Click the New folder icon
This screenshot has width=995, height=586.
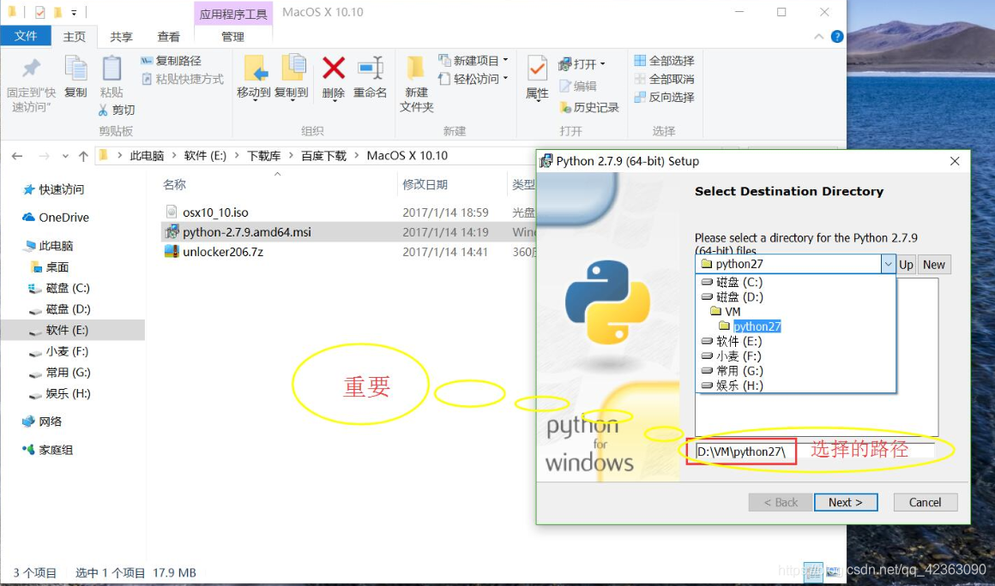[x=416, y=69]
